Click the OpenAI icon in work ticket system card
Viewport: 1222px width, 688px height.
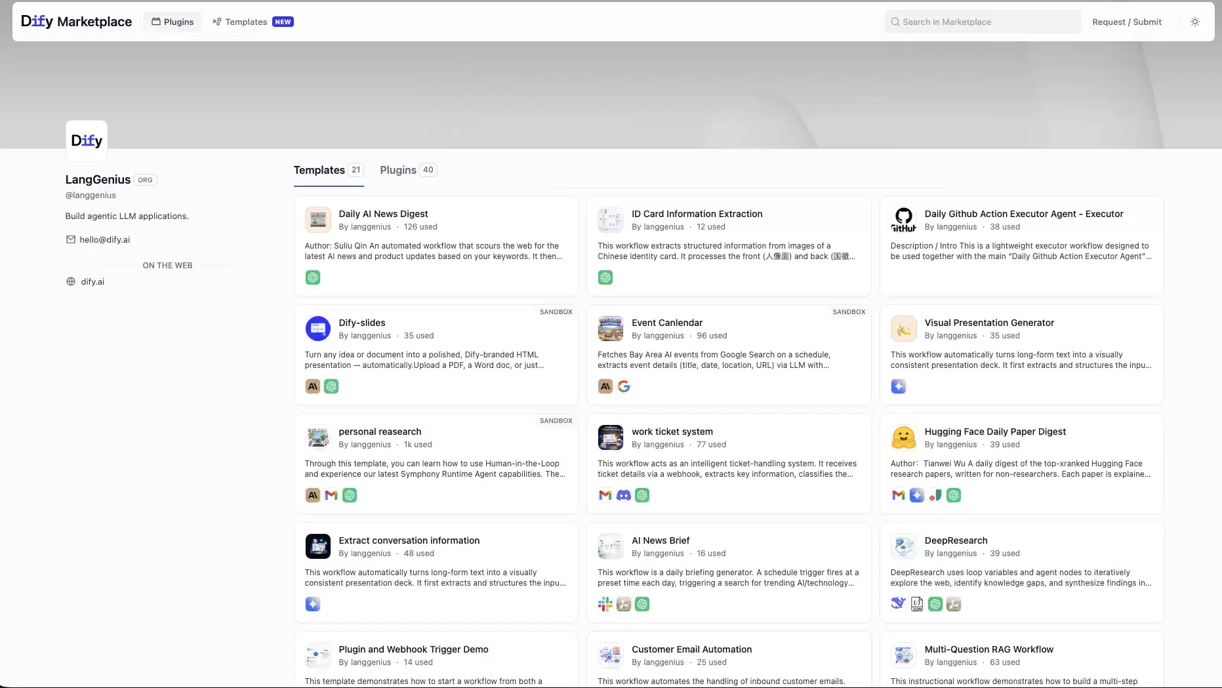642,495
